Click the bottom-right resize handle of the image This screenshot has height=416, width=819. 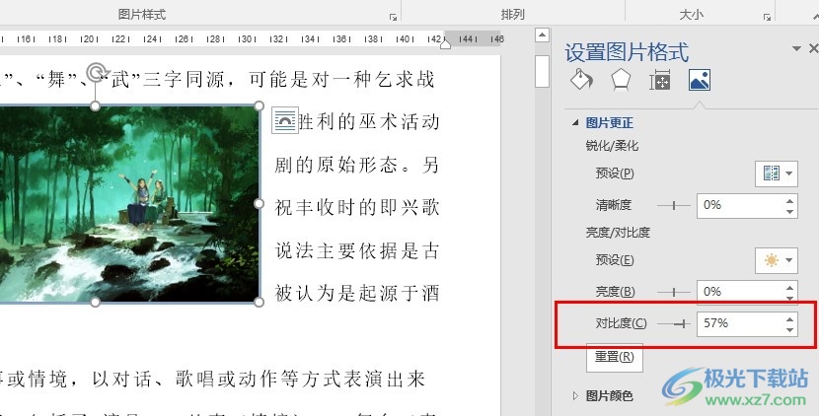point(260,302)
